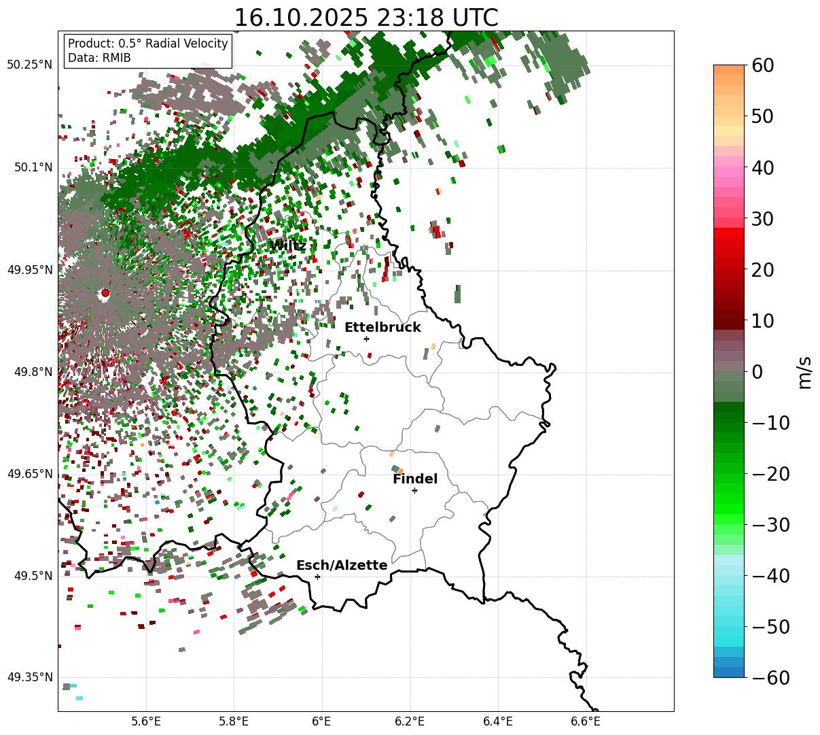Click the pink colorbar segment near 40

point(729,171)
